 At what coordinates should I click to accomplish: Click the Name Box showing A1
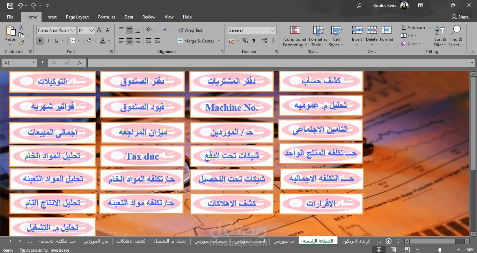point(16,63)
